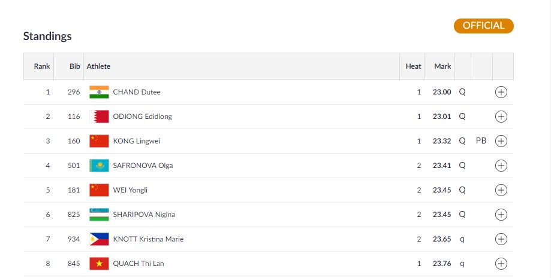Click the PB label for KONG Lingwei

pos(481,141)
